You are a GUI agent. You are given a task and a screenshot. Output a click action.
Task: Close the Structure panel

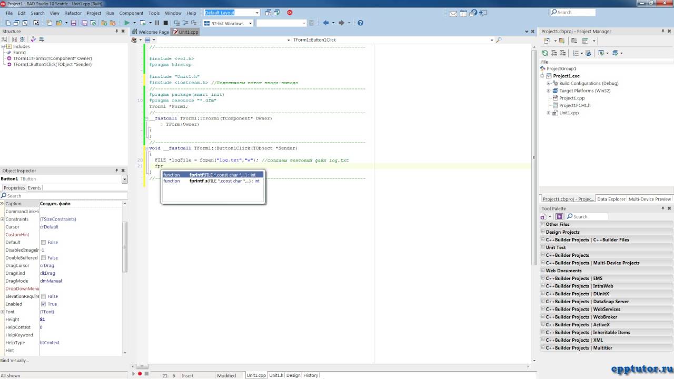123,31
